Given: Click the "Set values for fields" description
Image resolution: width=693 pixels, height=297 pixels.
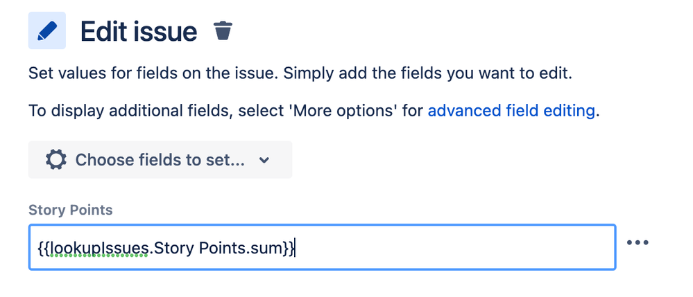Looking at the screenshot, I should (x=153, y=73).
